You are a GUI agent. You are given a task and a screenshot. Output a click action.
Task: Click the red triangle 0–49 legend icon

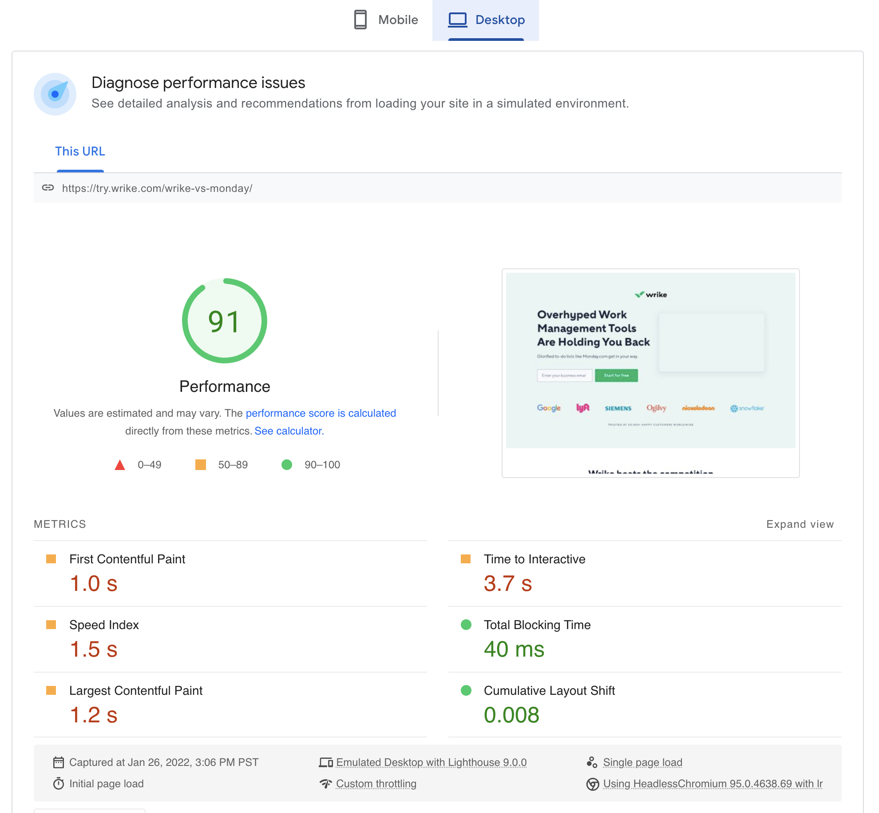pyautogui.click(x=120, y=465)
